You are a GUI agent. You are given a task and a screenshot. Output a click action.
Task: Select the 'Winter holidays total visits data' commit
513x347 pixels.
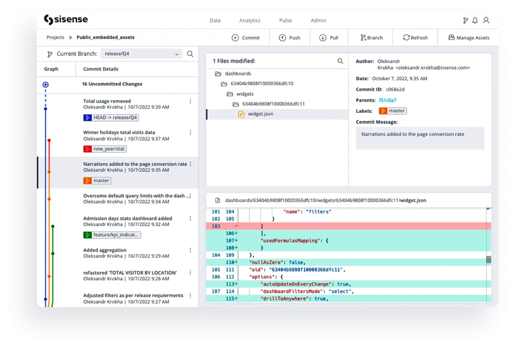pyautogui.click(x=119, y=132)
